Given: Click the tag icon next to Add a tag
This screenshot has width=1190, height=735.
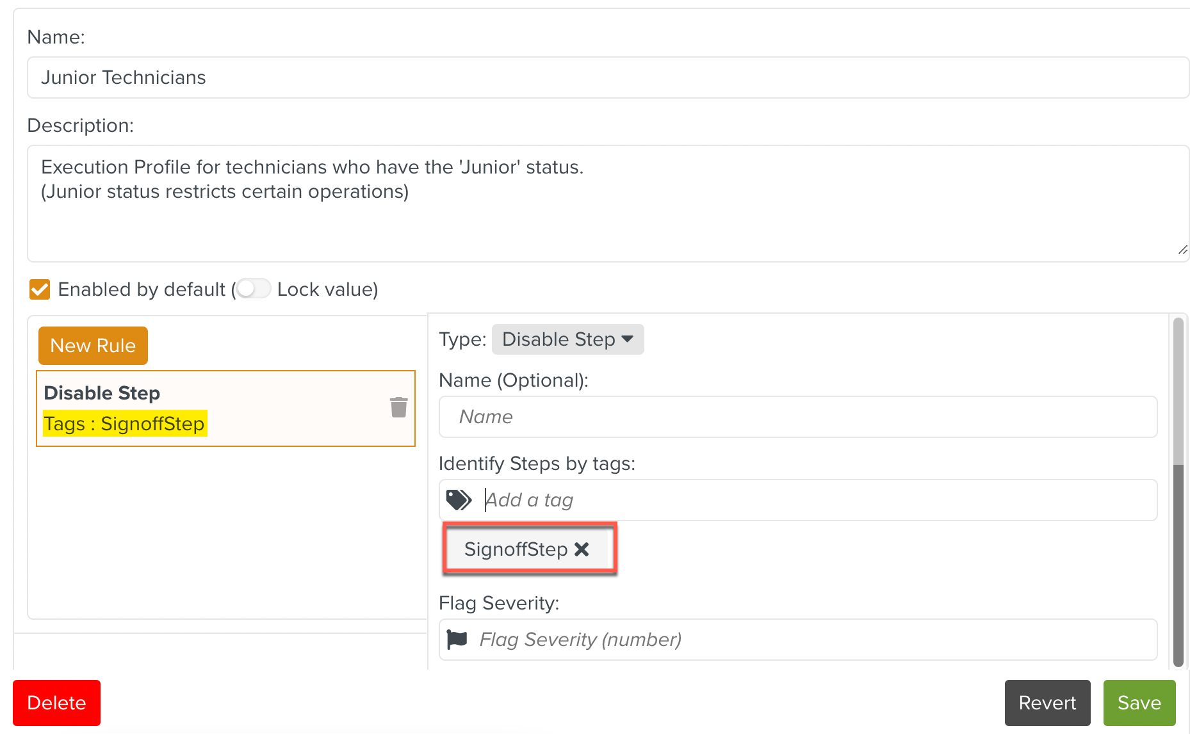Looking at the screenshot, I should pos(459,499).
